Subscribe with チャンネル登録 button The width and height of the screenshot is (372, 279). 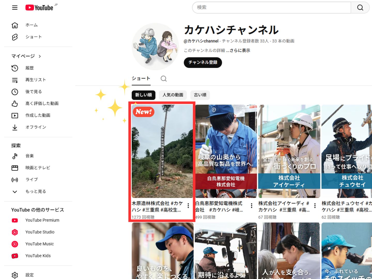click(x=203, y=63)
